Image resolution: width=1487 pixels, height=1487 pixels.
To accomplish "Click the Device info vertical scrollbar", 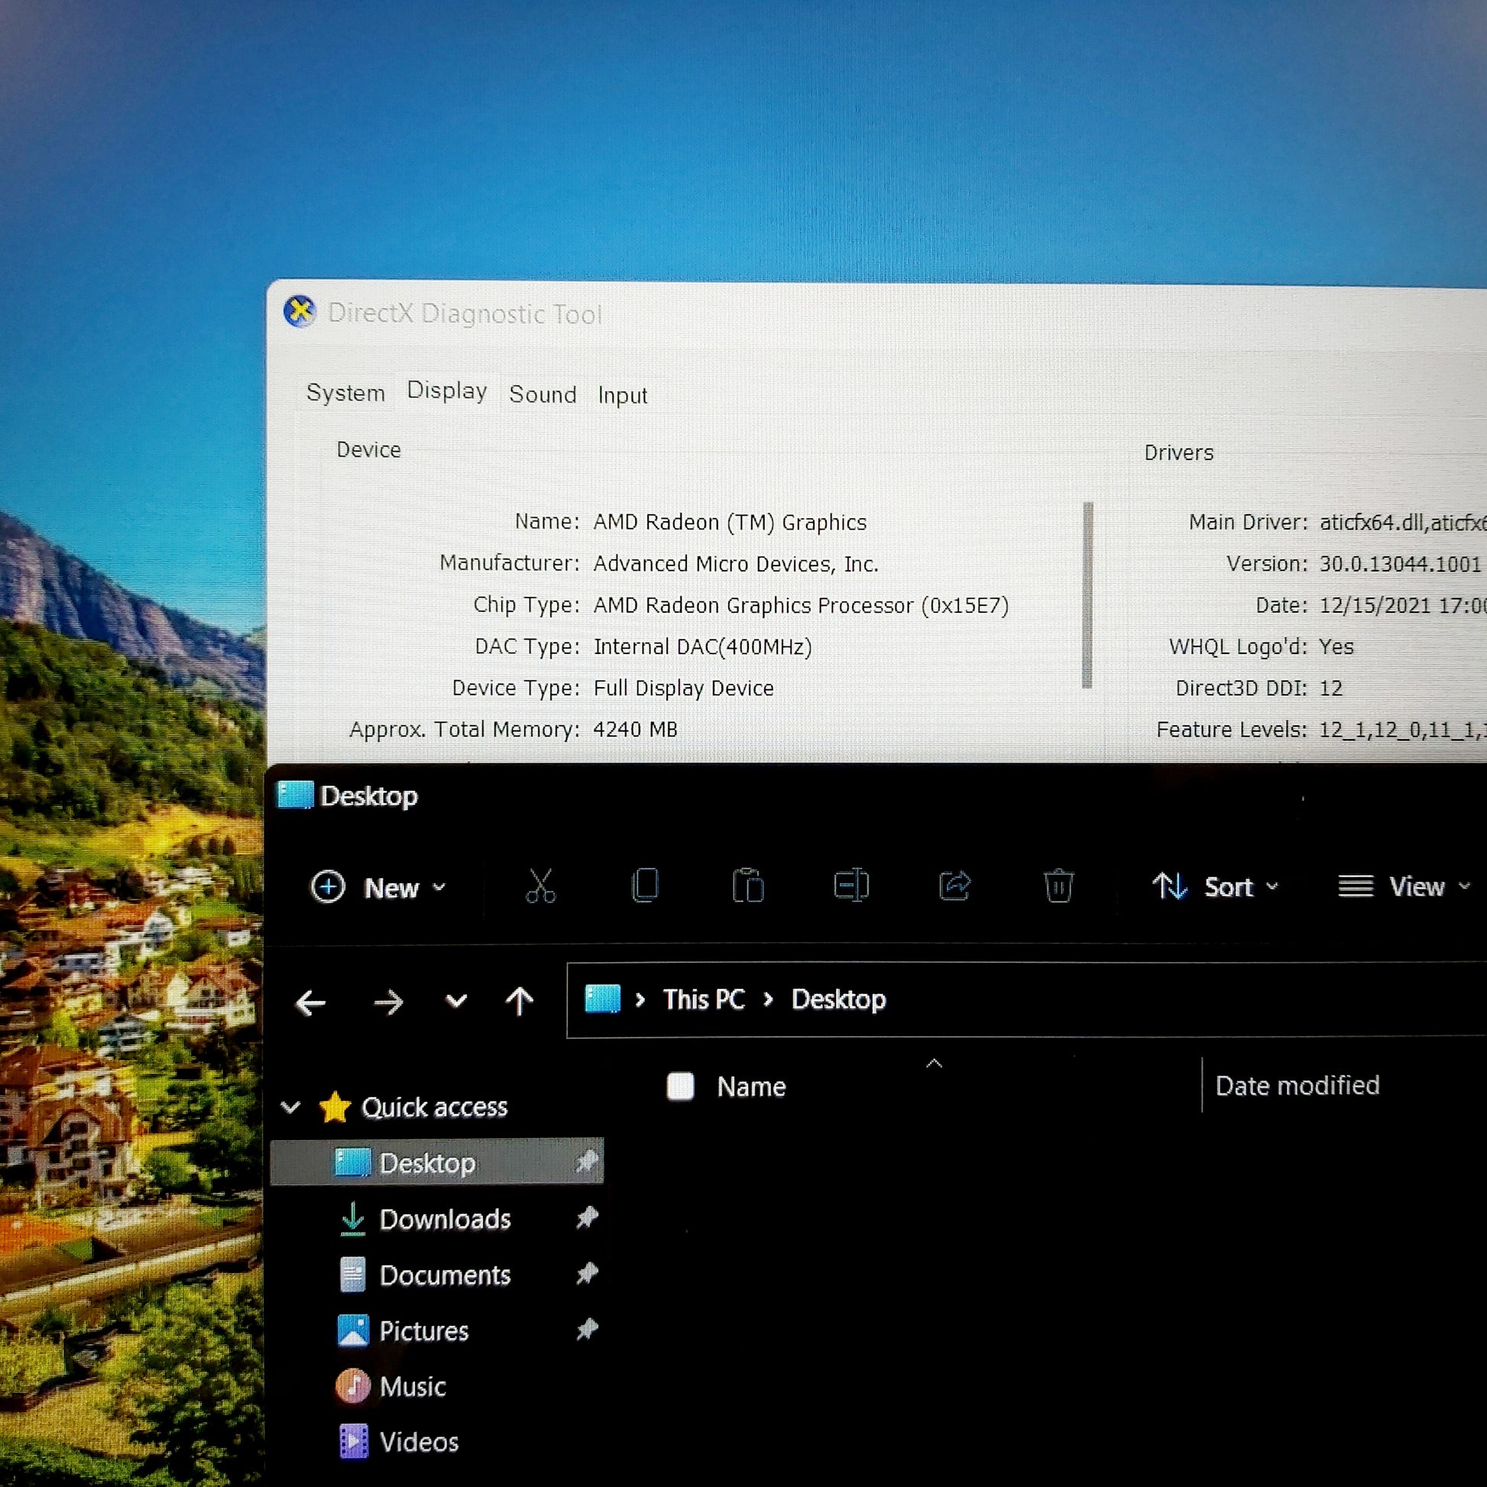I will (x=1087, y=594).
